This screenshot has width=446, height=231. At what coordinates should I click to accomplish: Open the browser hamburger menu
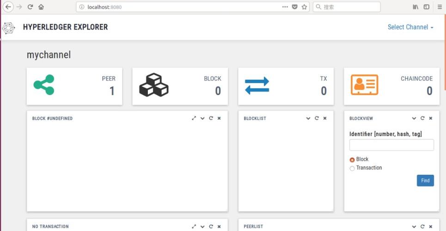point(440,7)
